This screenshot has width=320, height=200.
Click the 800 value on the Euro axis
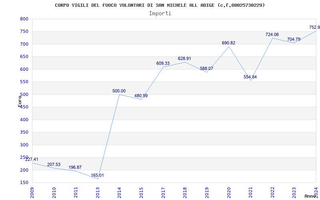pos(24,19)
